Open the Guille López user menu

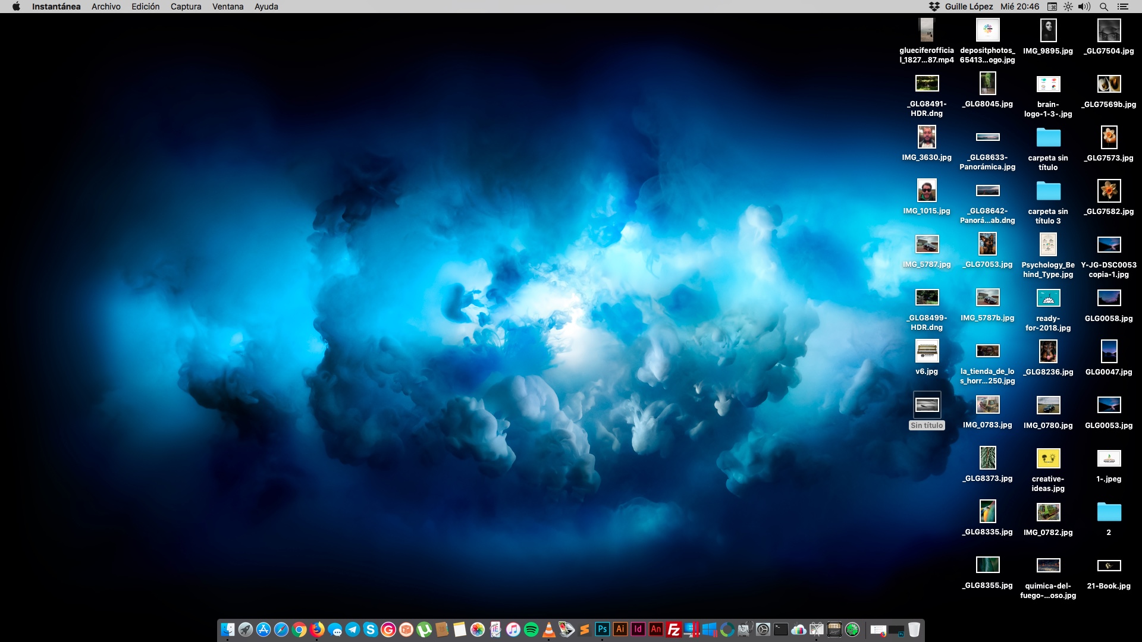coord(969,7)
